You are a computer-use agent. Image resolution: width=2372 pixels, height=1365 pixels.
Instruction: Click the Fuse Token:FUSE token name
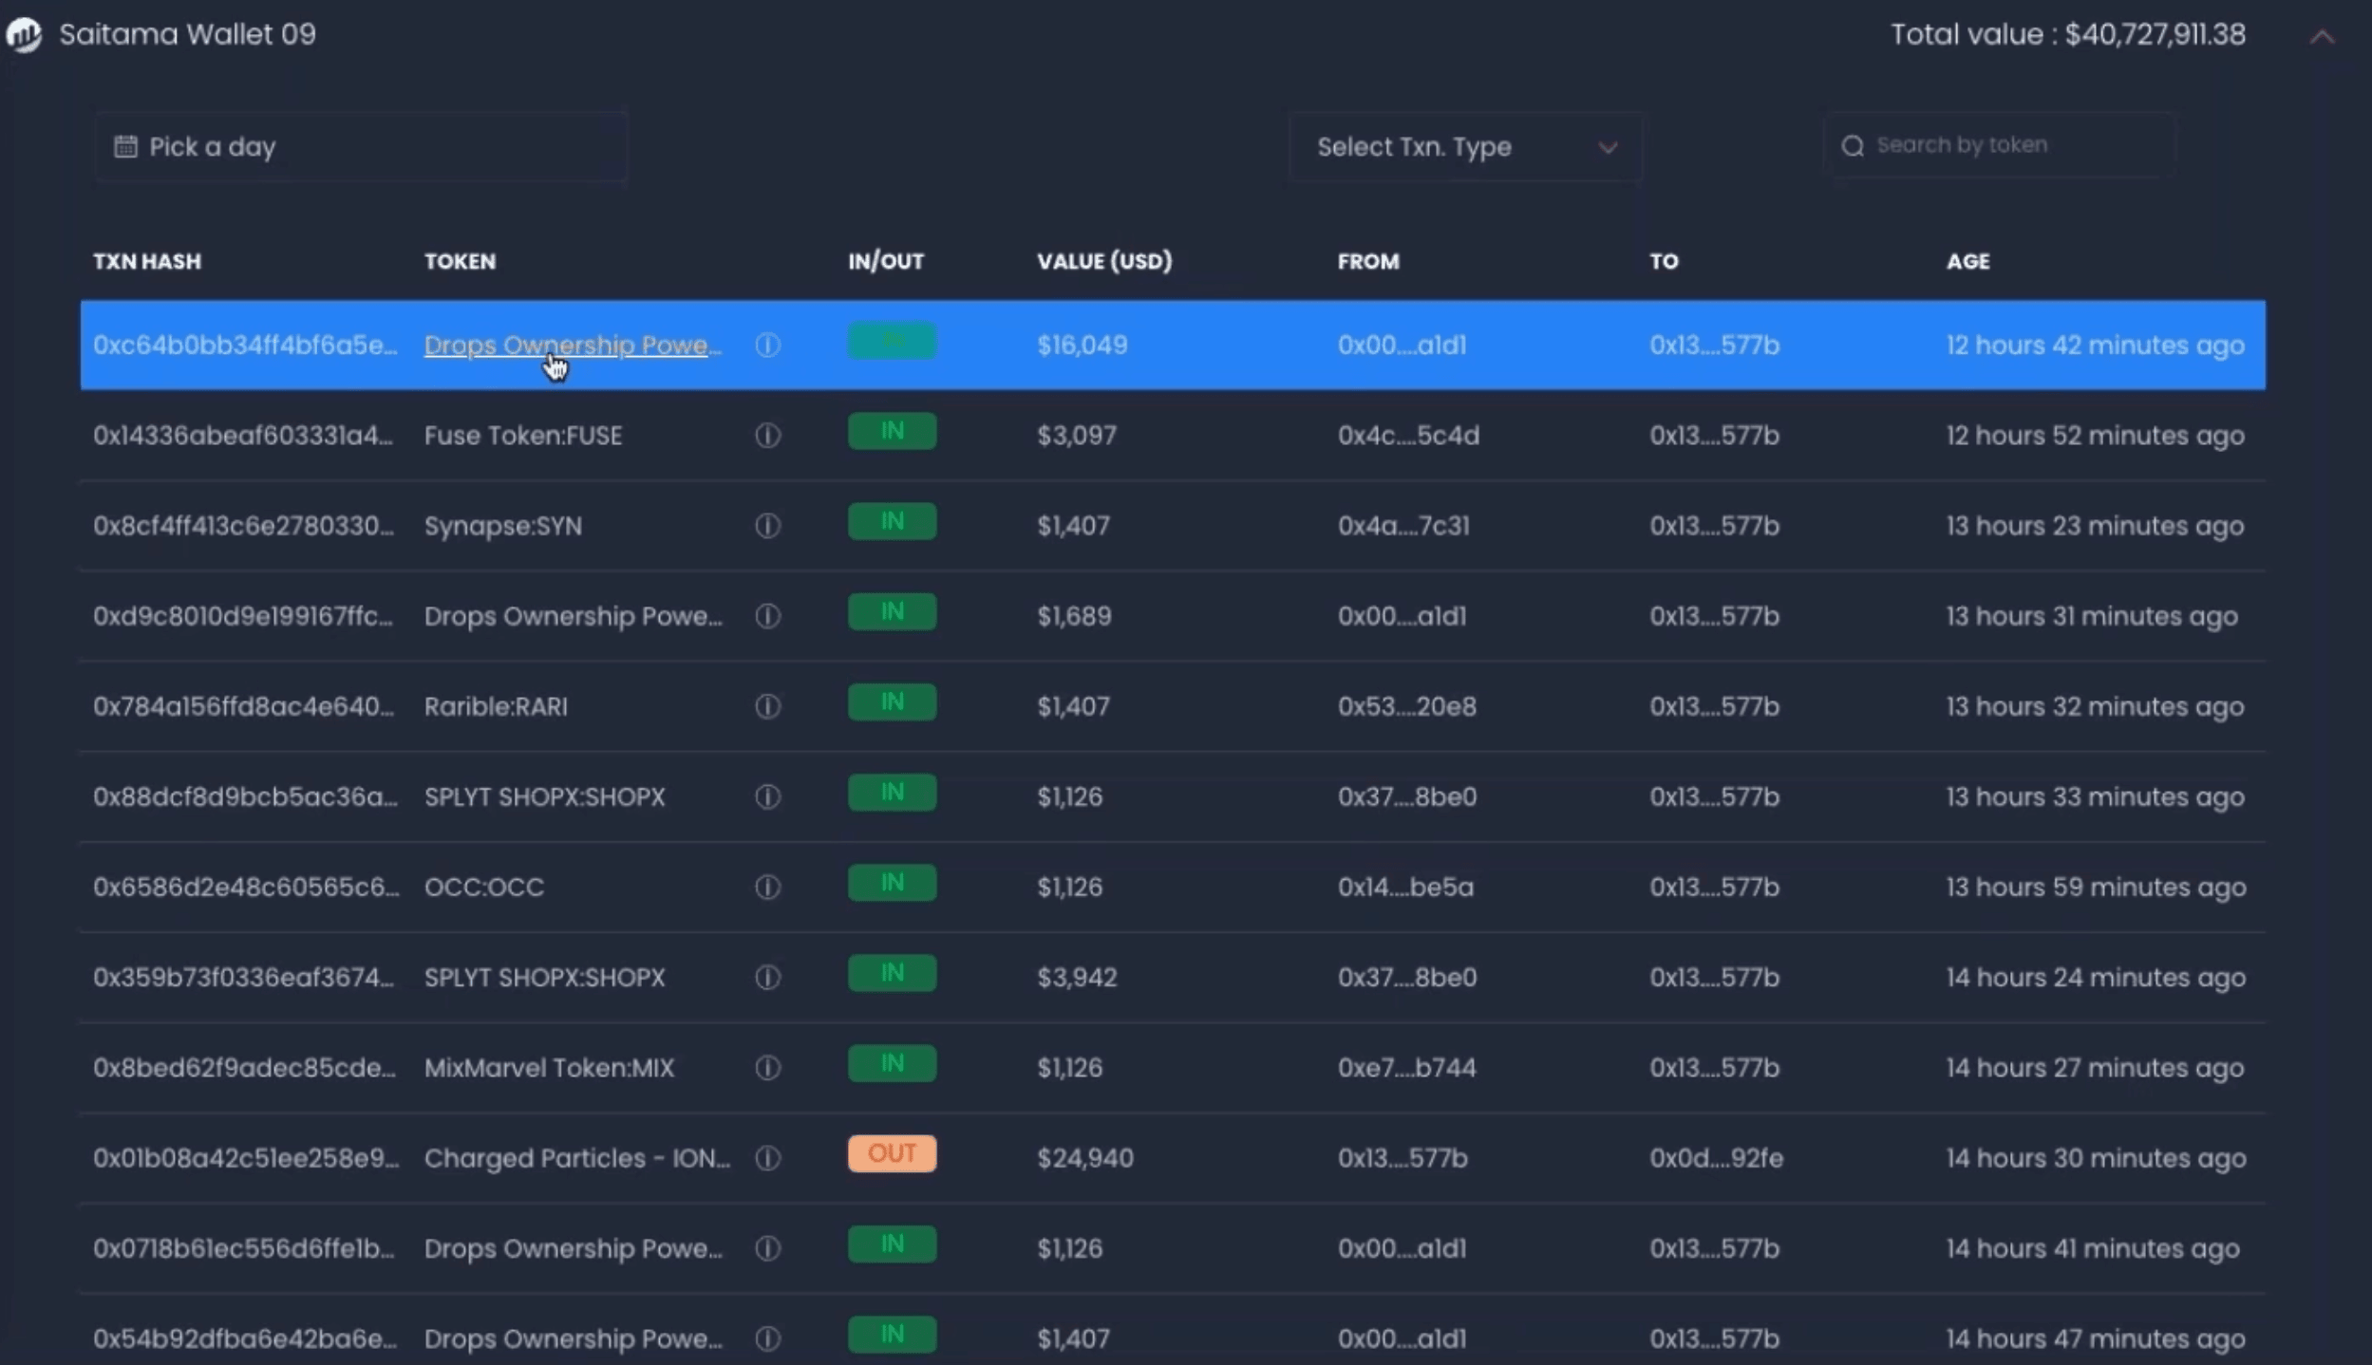(523, 436)
